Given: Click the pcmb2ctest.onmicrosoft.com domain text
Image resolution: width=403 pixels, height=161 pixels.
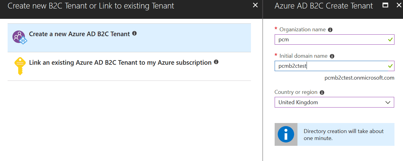Looking at the screenshot, I should pos(360,78).
